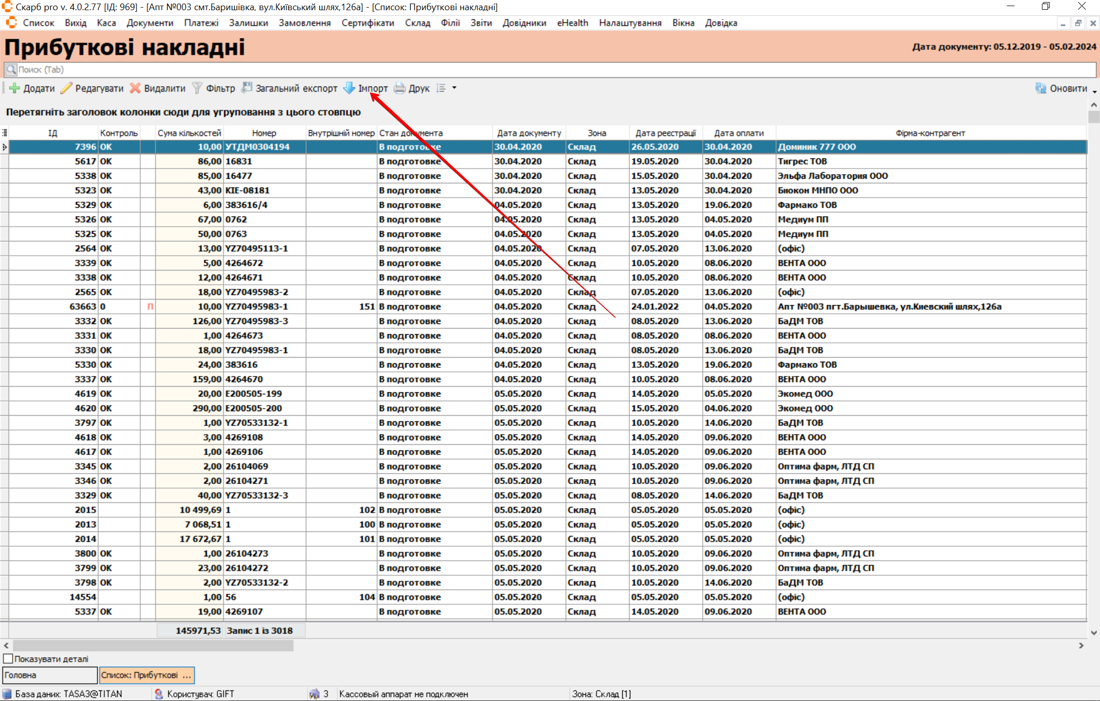Viewport: 1100px width, 701px height.
Task: Sort by Фірма-контрагент column header
Action: coord(930,133)
